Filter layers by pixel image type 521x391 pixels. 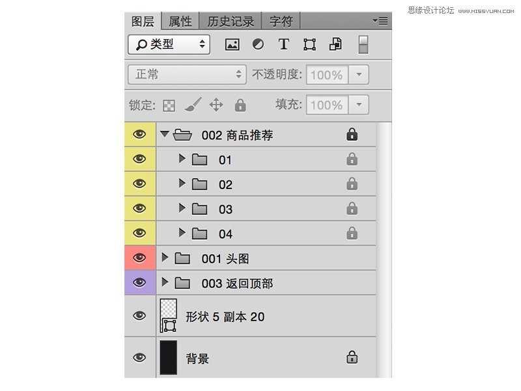232,44
